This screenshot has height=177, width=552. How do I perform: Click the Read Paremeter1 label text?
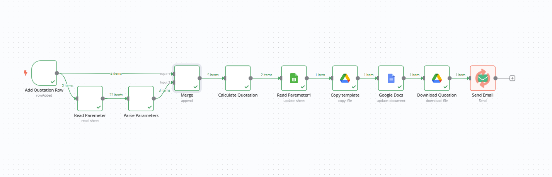click(x=294, y=95)
